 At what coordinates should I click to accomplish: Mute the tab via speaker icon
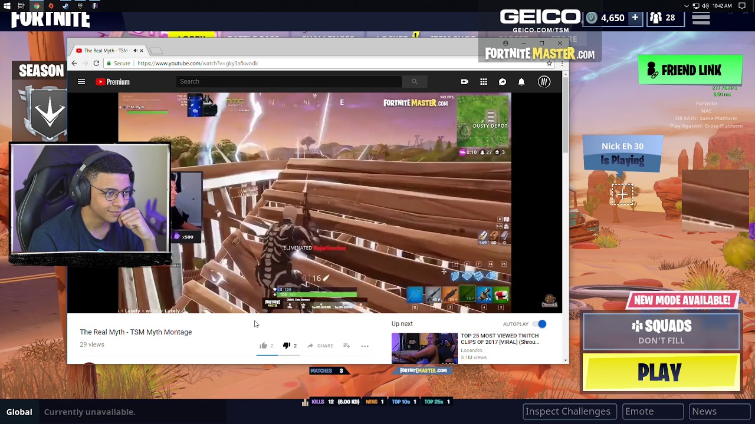135,51
